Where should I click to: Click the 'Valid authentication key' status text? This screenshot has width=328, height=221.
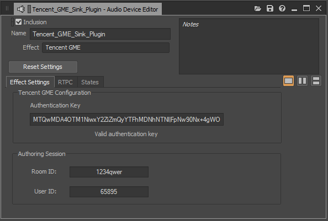coord(126,134)
